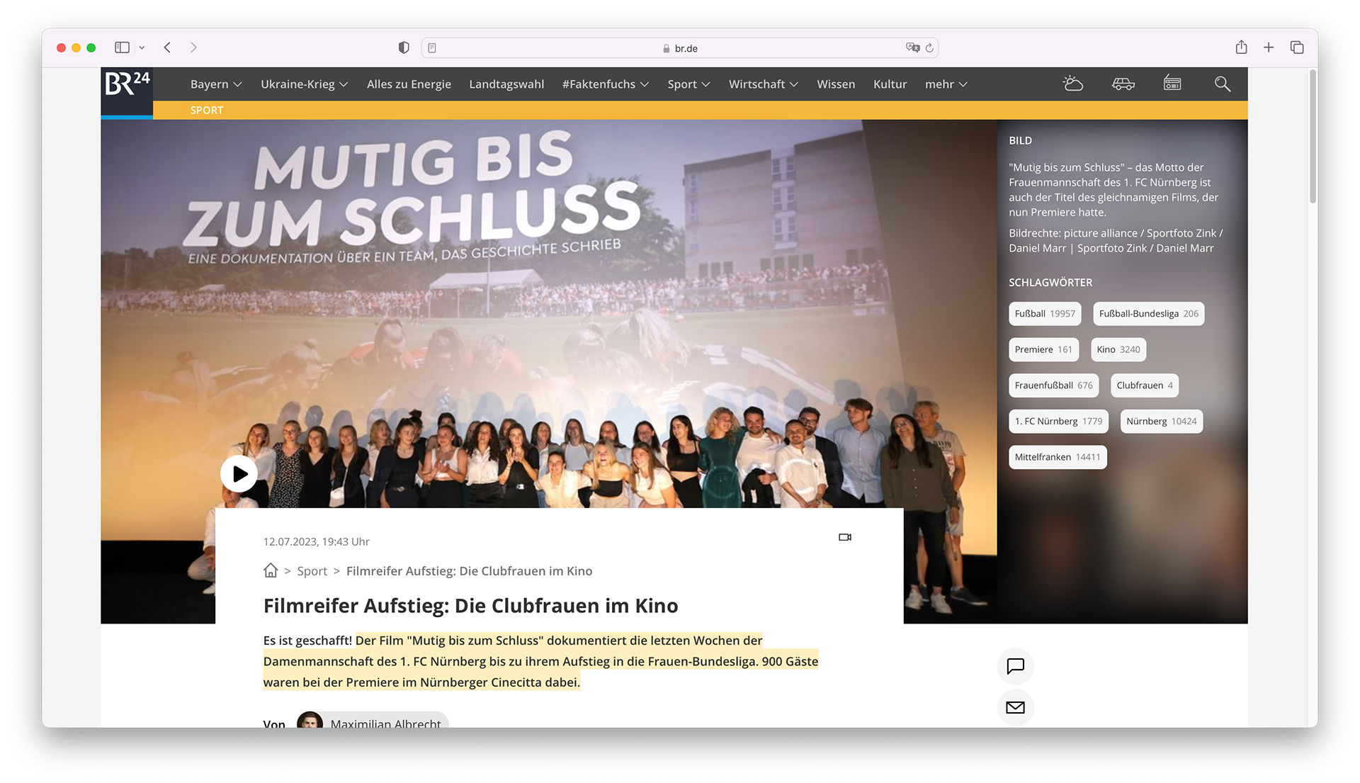1360x783 pixels.
Task: Expand the Bayern dropdown menu
Action: (x=216, y=84)
